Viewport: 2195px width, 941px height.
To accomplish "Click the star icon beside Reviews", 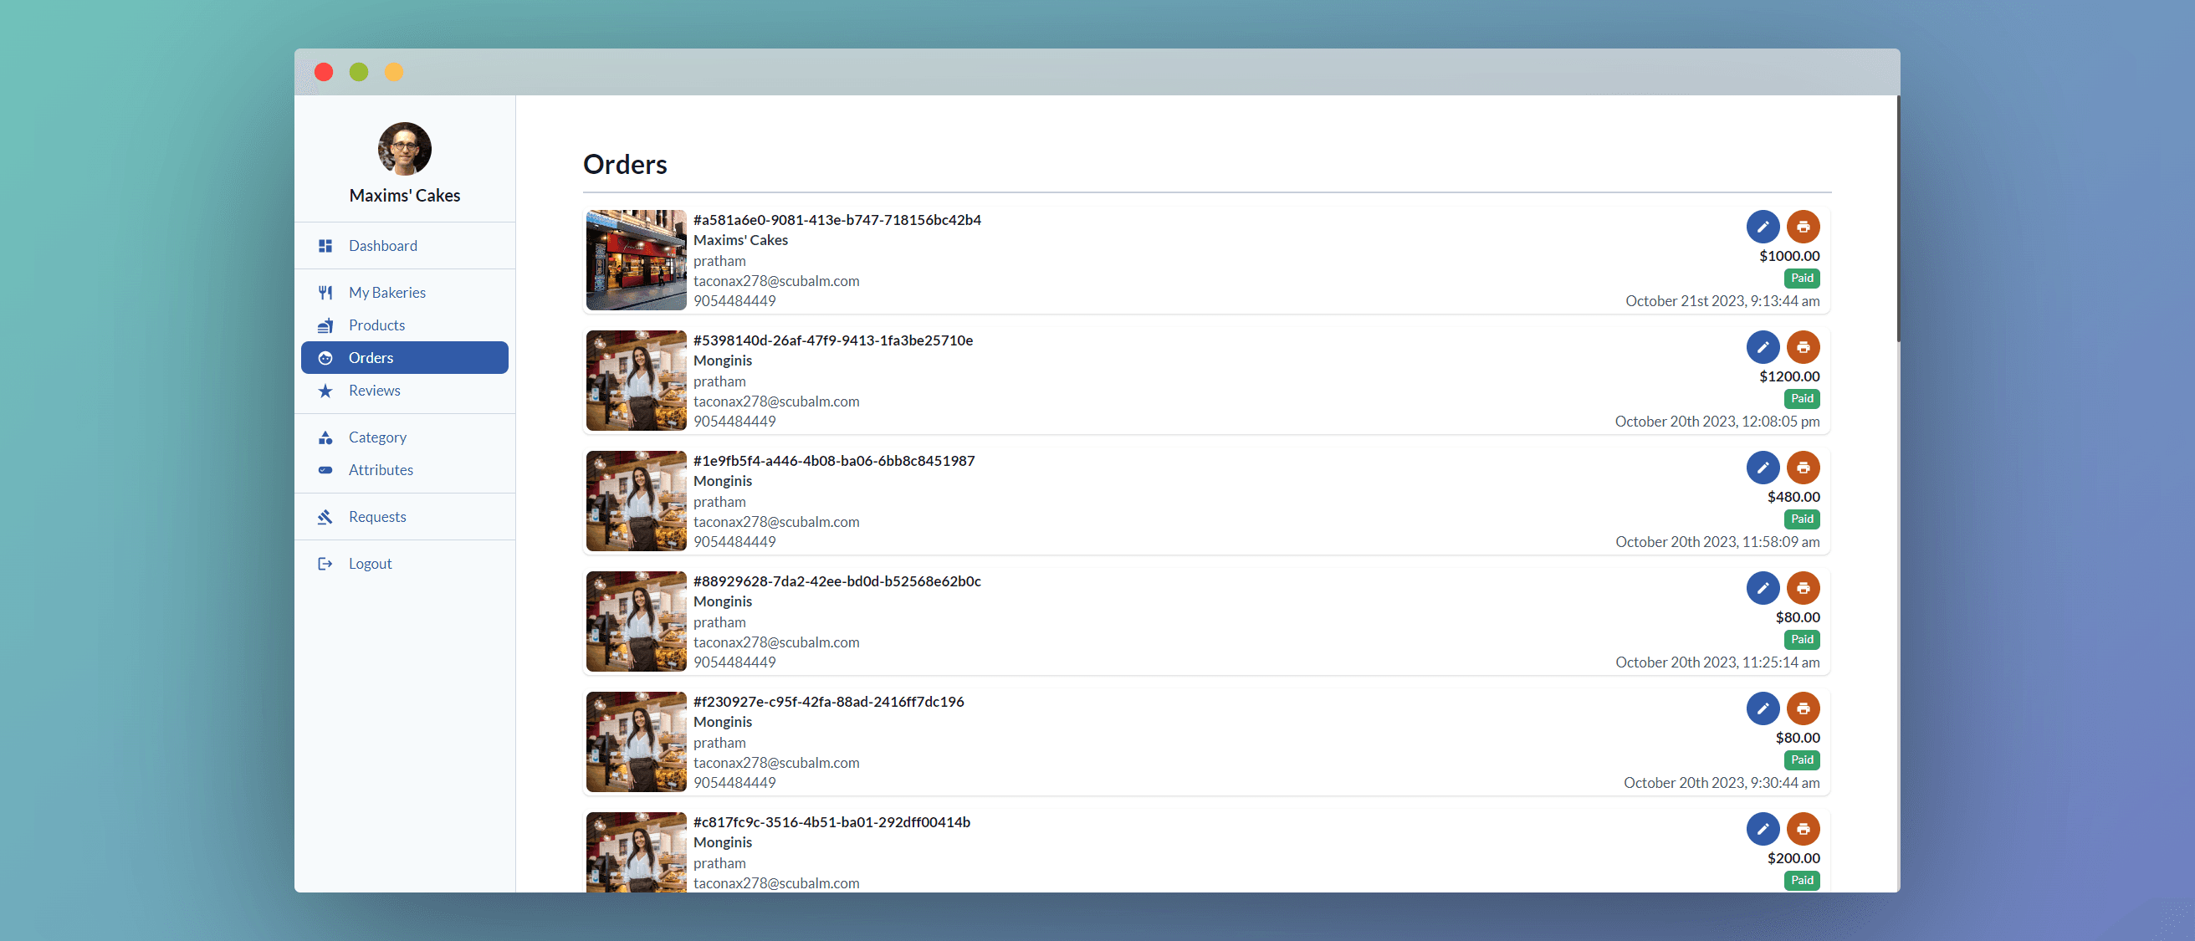I will coord(325,391).
